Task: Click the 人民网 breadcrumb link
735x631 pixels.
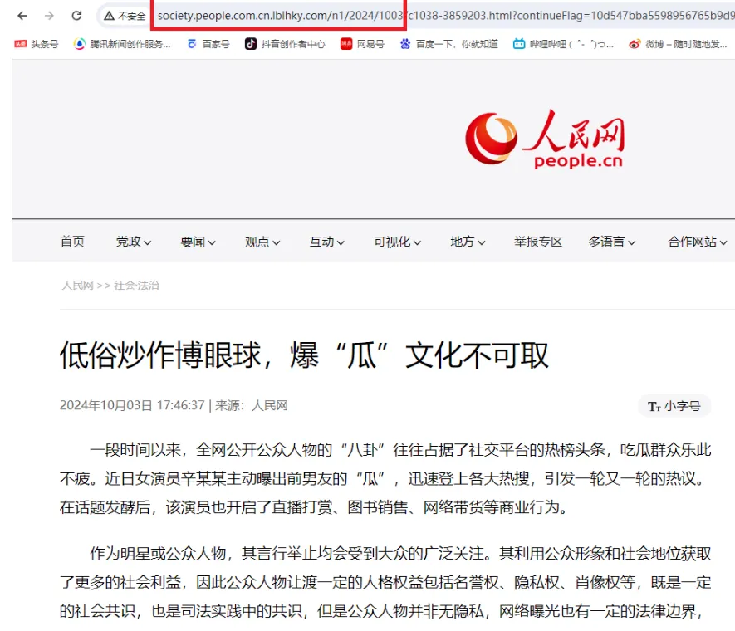Action: pos(76,286)
